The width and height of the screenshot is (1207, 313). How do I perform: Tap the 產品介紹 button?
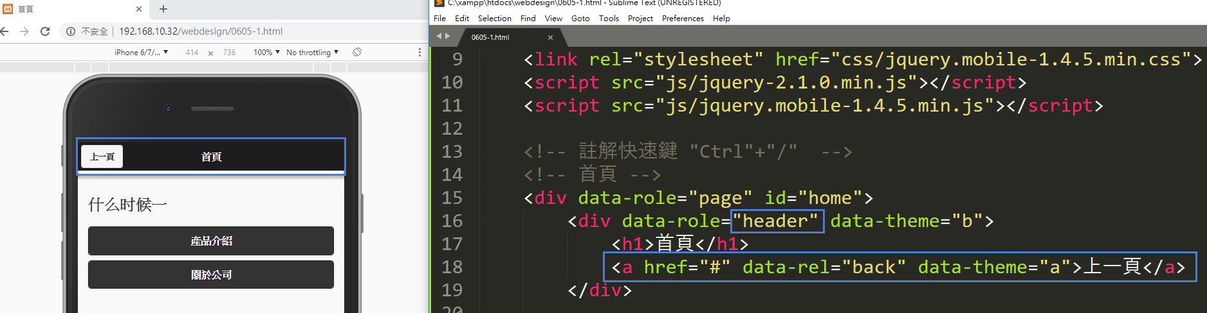(211, 241)
